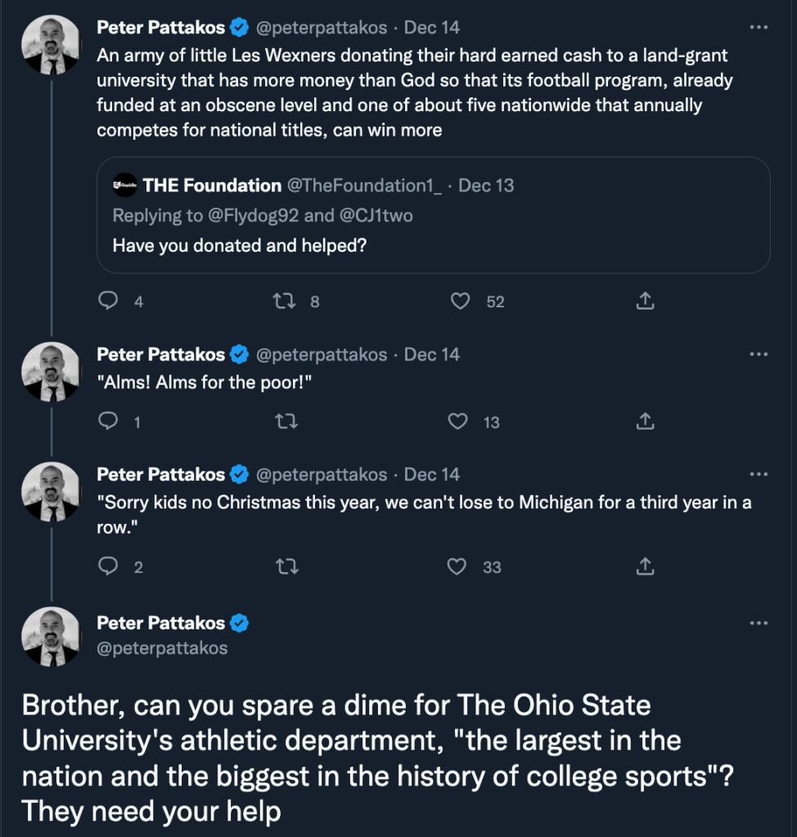Reply to the "no Christmas this year" tweet

click(109, 566)
